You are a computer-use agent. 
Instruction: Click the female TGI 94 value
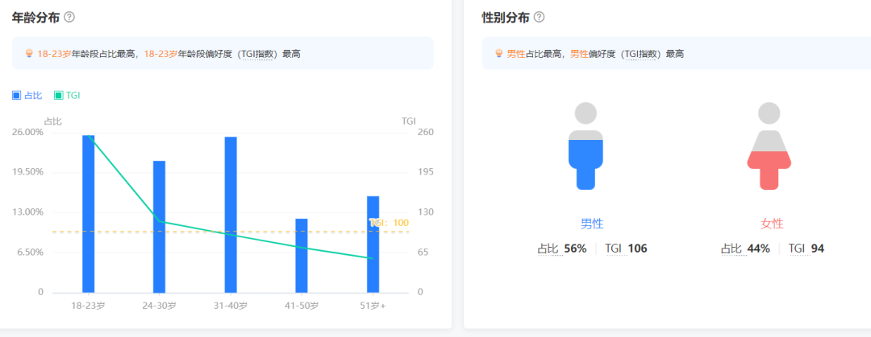tap(817, 249)
